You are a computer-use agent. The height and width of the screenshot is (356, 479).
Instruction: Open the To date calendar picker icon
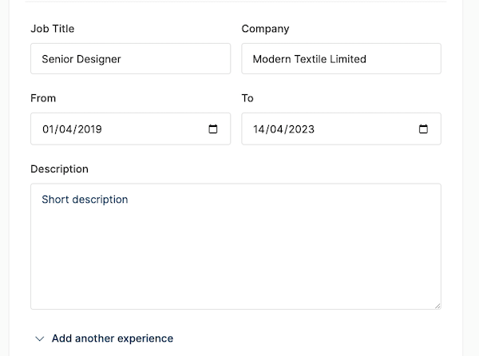pos(424,129)
